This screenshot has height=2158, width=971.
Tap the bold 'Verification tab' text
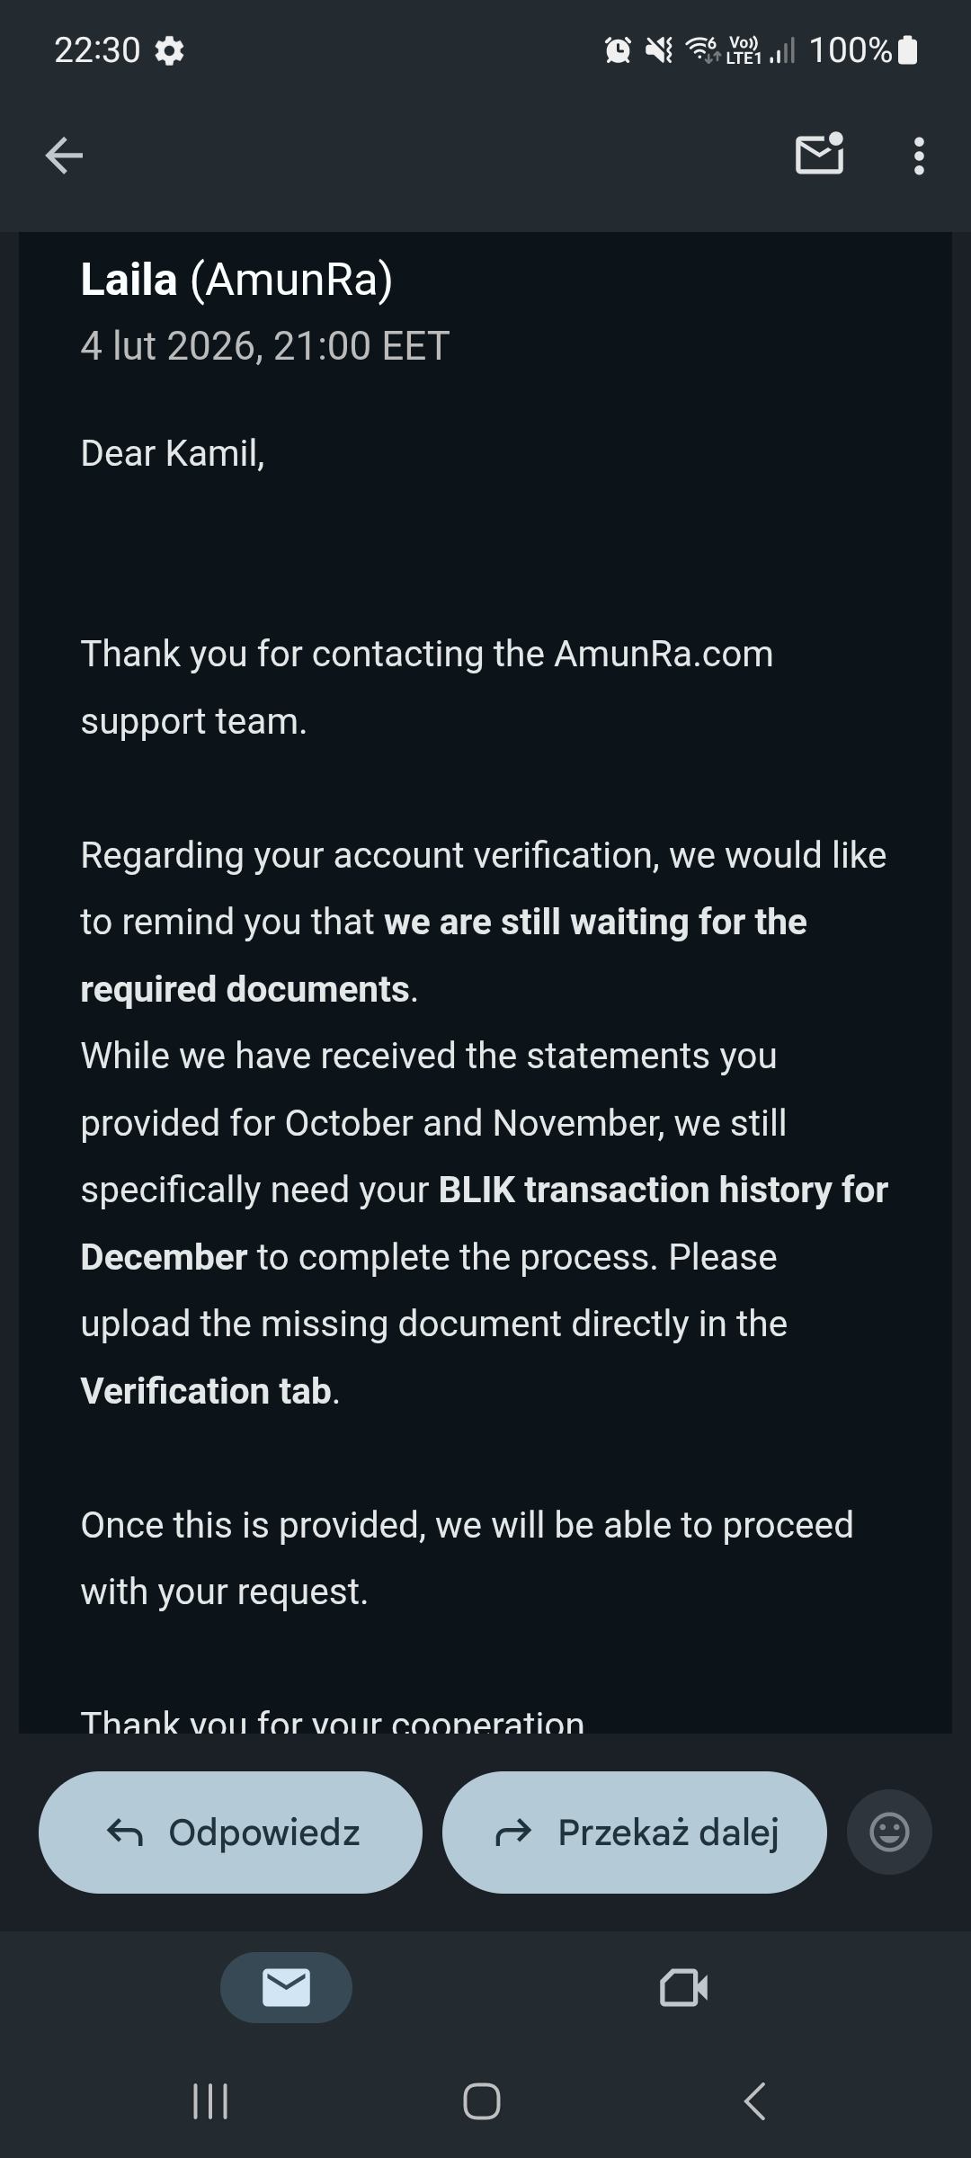pos(207,1391)
